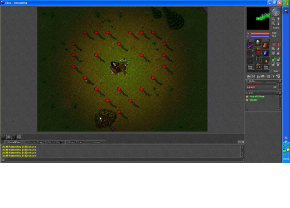Click the Stop button under combat controls
This screenshot has height=208, width=290.
pos(276,71)
